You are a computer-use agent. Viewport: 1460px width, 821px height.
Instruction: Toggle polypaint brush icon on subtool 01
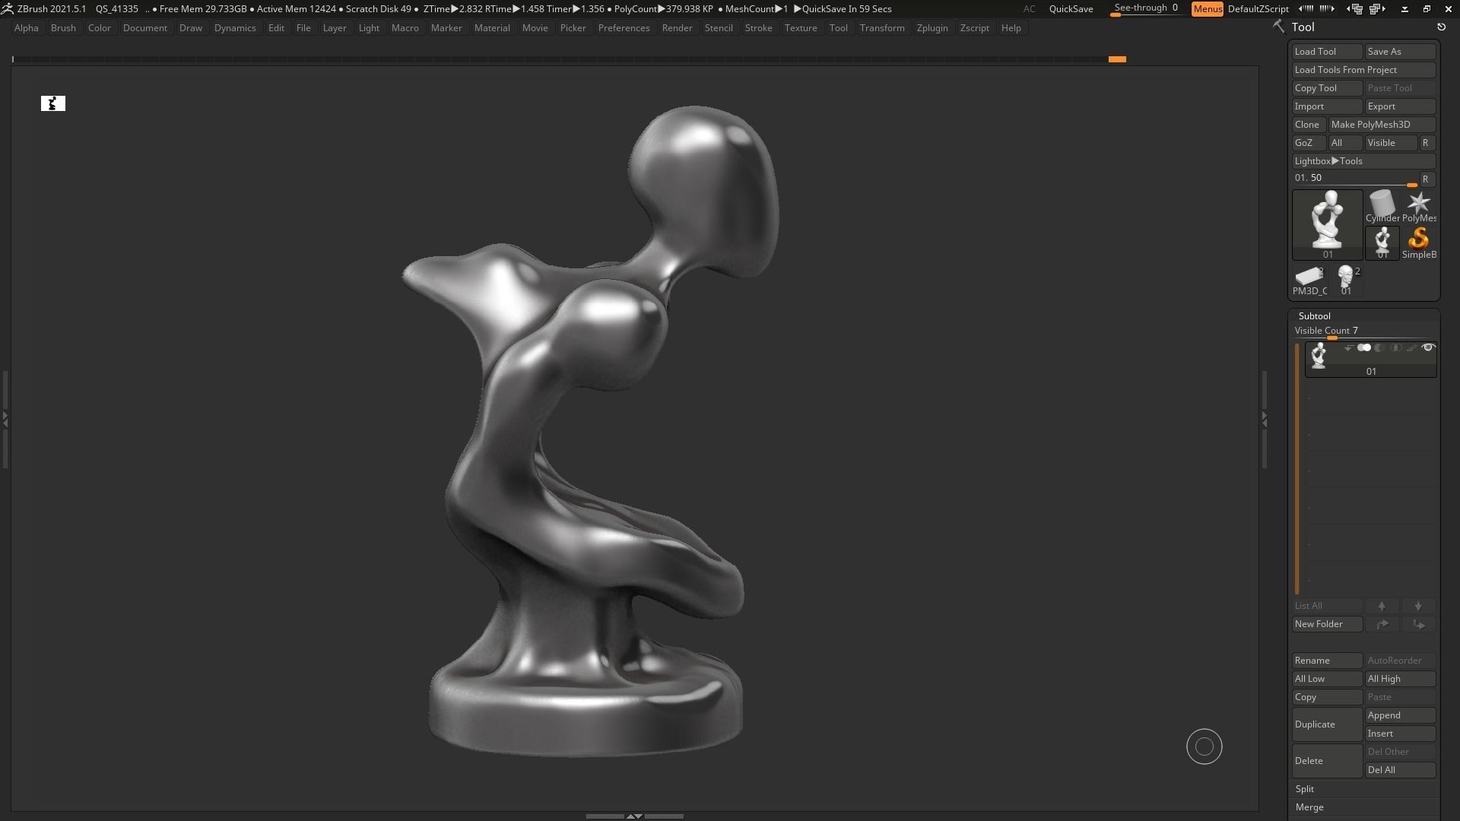(1411, 348)
